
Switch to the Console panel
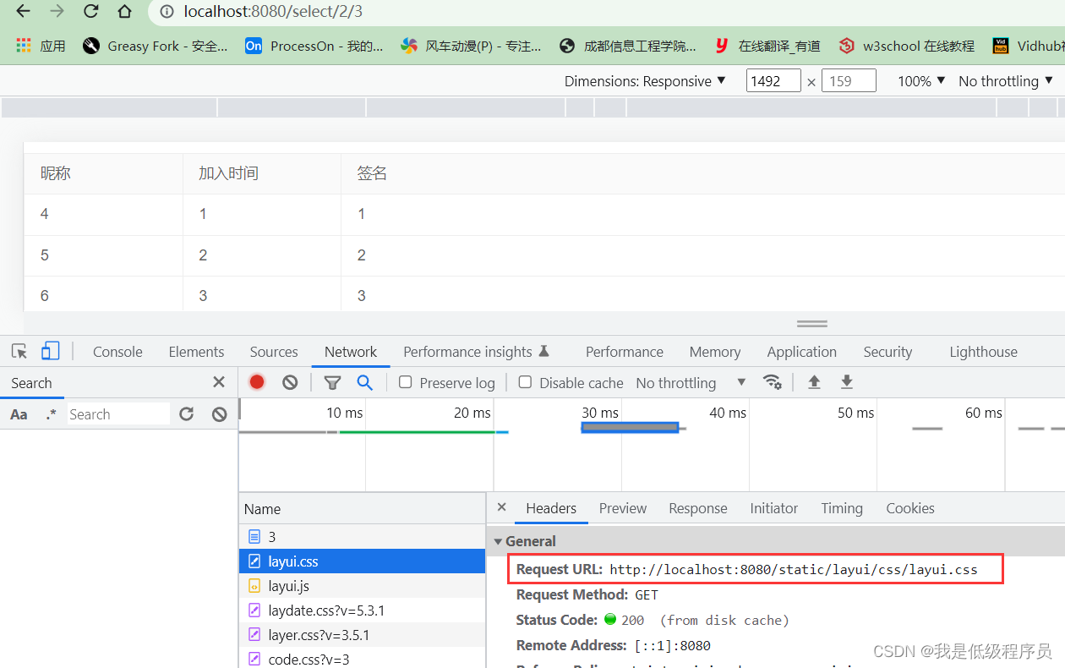click(x=117, y=351)
